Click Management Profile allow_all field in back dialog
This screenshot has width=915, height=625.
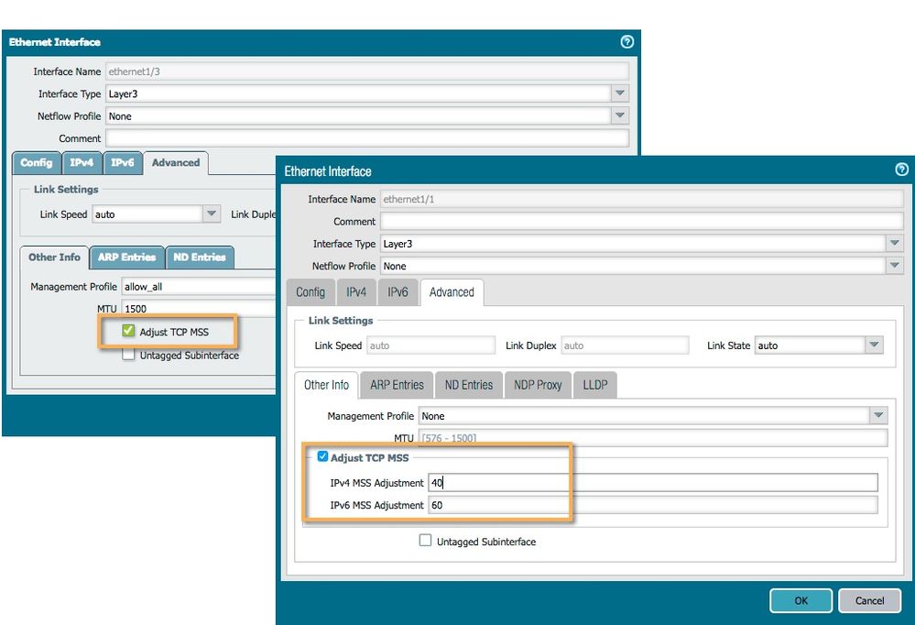click(199, 286)
